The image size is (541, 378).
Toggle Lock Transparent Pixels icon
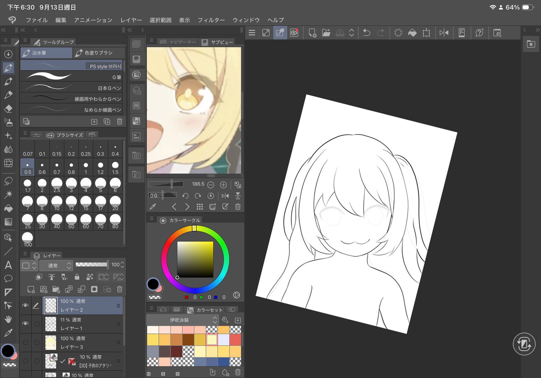(x=90, y=277)
